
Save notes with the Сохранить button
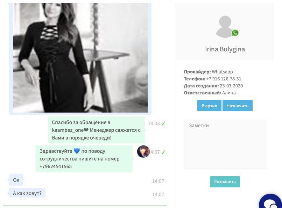pos(225,182)
